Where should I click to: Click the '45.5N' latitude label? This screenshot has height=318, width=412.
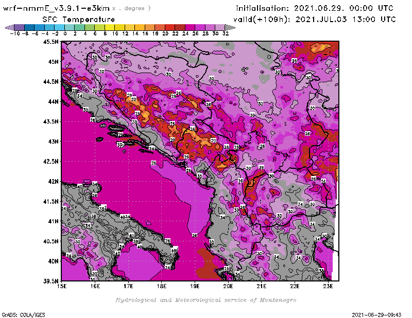tap(50, 42)
